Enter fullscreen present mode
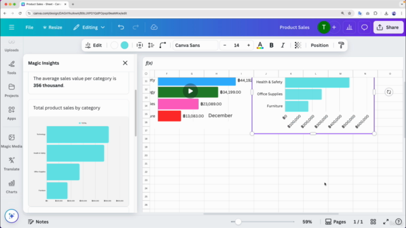The width and height of the screenshot is (406, 228). [x=386, y=222]
